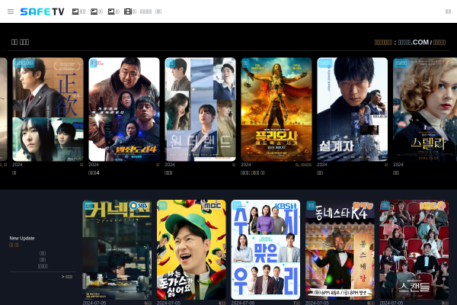Open the leftmost monitor-icon menu item

pyautogui.click(x=78, y=11)
